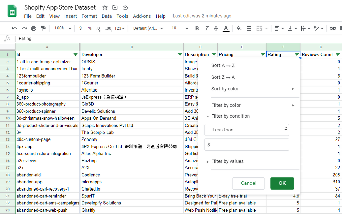The height and width of the screenshot is (214, 342).
Task: Star the Shopify App Store Dataset document
Action: [105, 7]
